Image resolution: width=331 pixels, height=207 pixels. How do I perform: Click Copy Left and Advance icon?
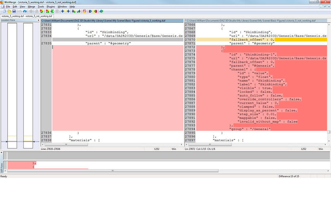pos(79,11)
